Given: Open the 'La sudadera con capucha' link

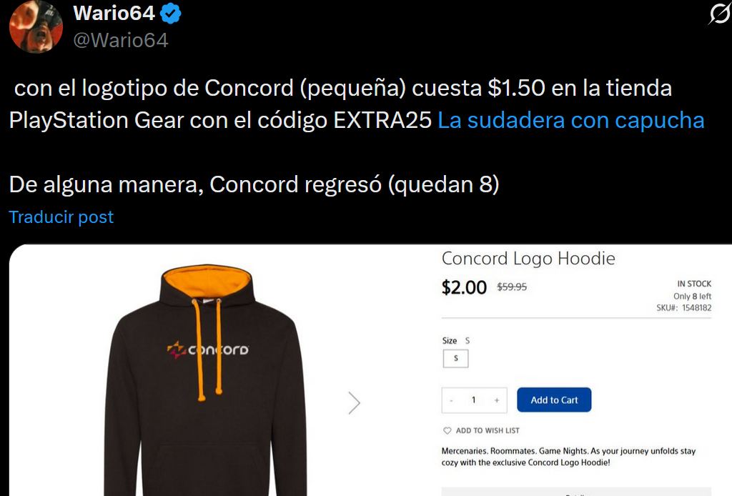Looking at the screenshot, I should coord(570,120).
